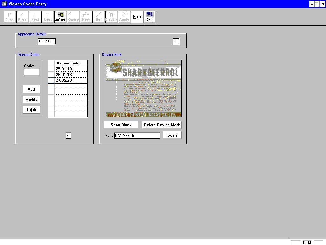Click the Refresh toolbar icon
The image size is (326, 245).
60,17
